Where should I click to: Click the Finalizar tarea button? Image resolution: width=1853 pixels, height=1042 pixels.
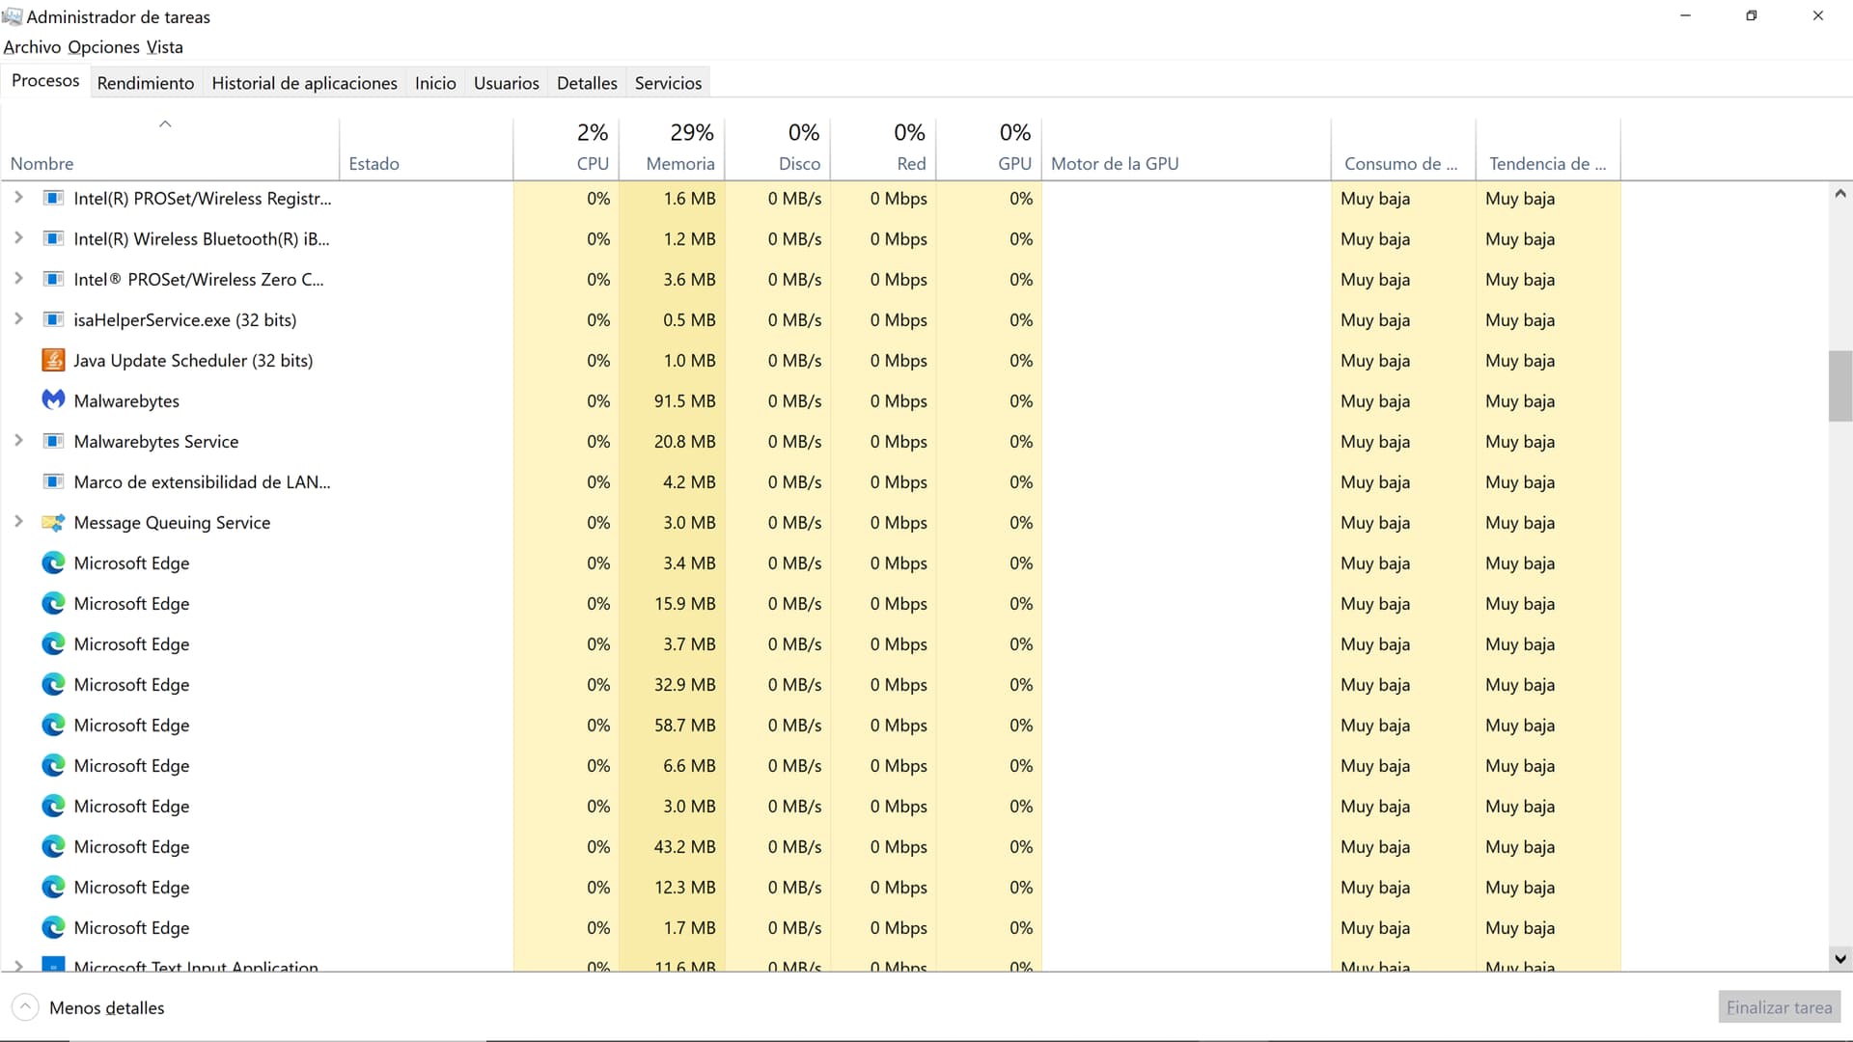(x=1779, y=1007)
